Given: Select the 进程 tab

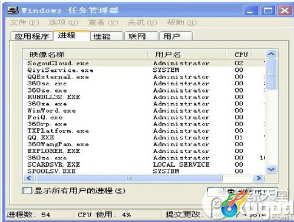Looking at the screenshot, I should (x=71, y=35).
